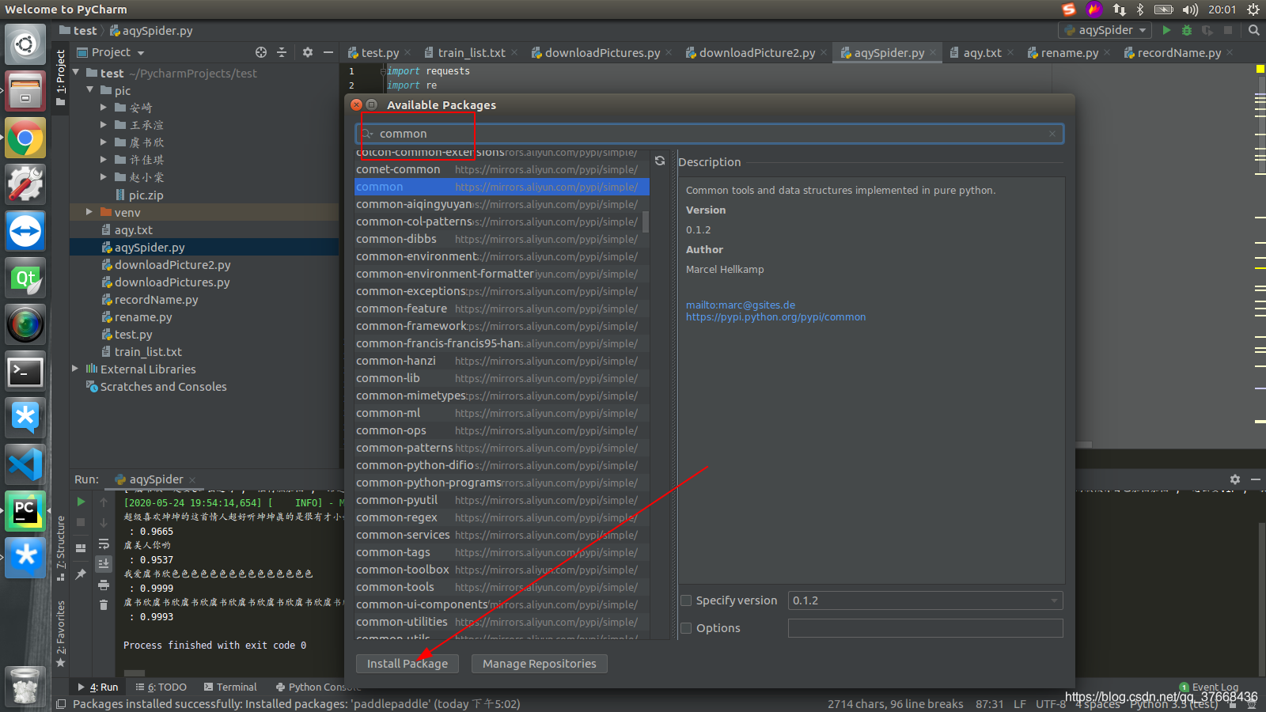Open aqy.txt in the project tree
Viewport: 1266px width, 712px height.
133,229
